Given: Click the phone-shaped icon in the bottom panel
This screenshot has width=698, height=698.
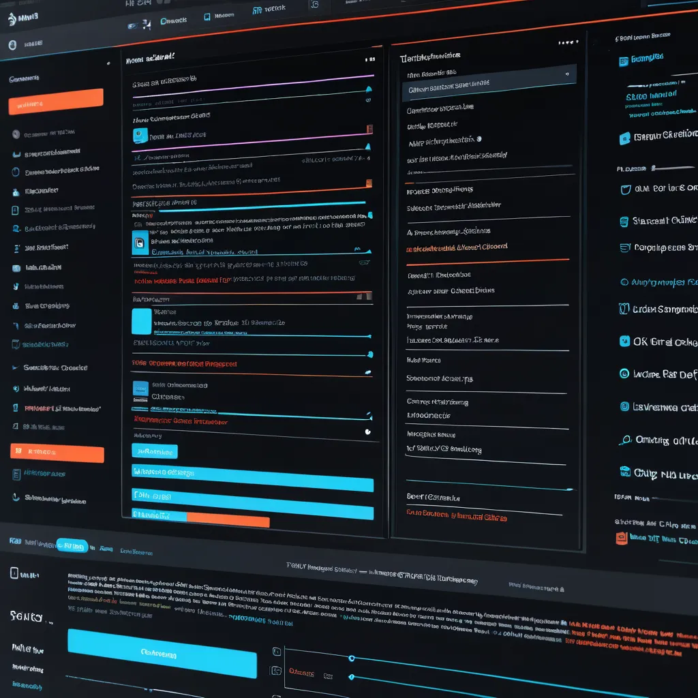Looking at the screenshot, I should 14,573.
